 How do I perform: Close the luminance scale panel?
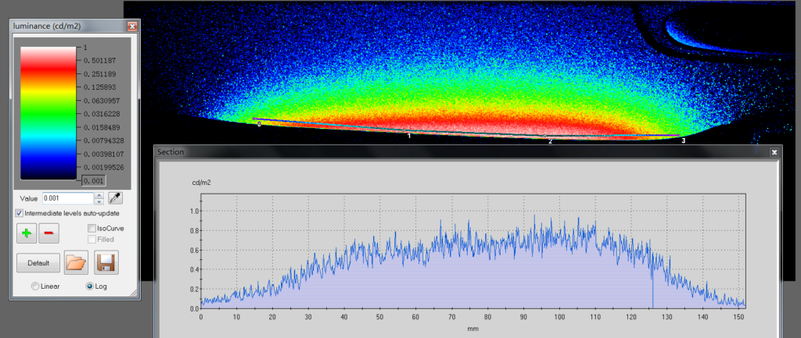[x=132, y=26]
